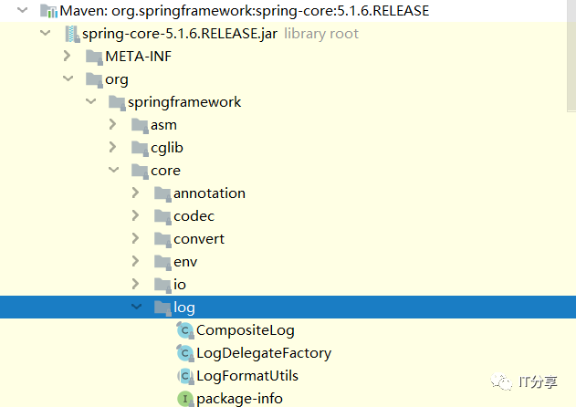Expand the annotation package
This screenshot has height=407, width=576.
pos(135,193)
